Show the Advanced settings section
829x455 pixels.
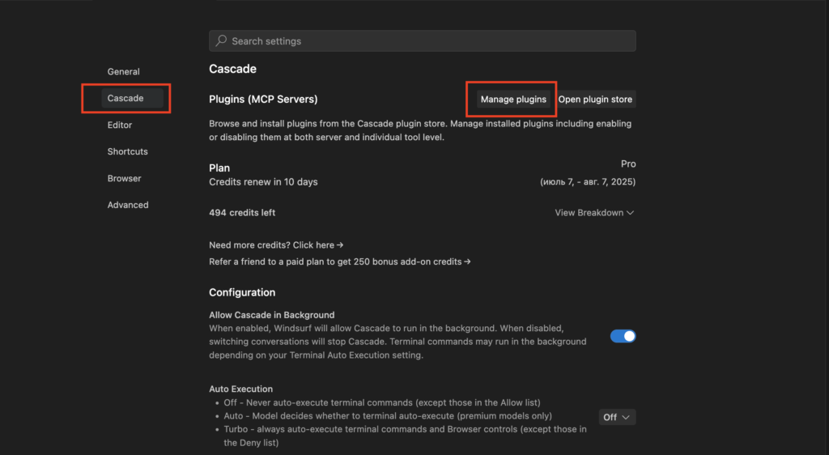128,205
